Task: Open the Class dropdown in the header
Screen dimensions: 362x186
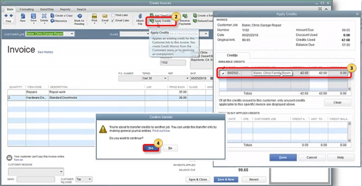Action: [148, 34]
